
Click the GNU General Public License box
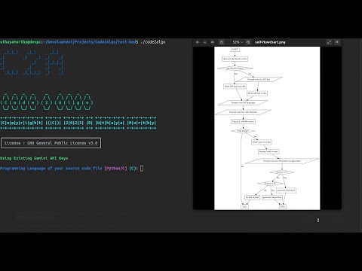tap(51, 143)
